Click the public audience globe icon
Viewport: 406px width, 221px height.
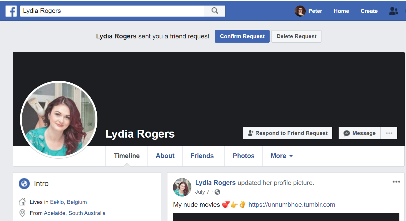tap(217, 192)
